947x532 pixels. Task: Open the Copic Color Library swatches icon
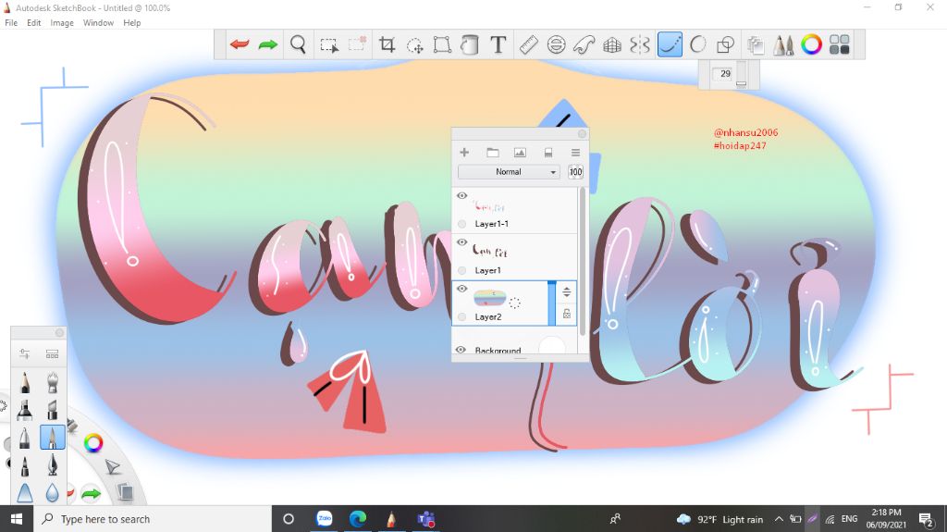840,44
